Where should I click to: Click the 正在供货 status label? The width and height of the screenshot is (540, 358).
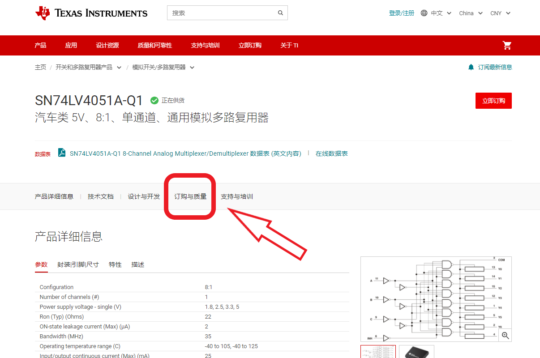pos(173,100)
